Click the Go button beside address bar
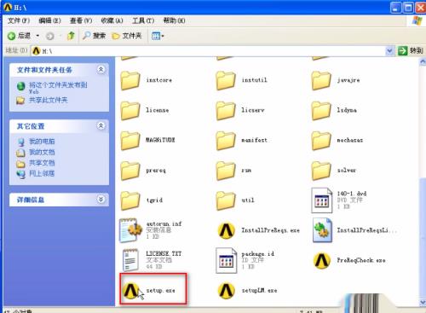 point(411,51)
